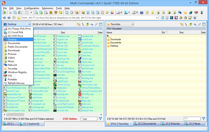Viewport: 209px width, 132px height.
Task: Click the Forward navigation arrow
Action: 9,18
